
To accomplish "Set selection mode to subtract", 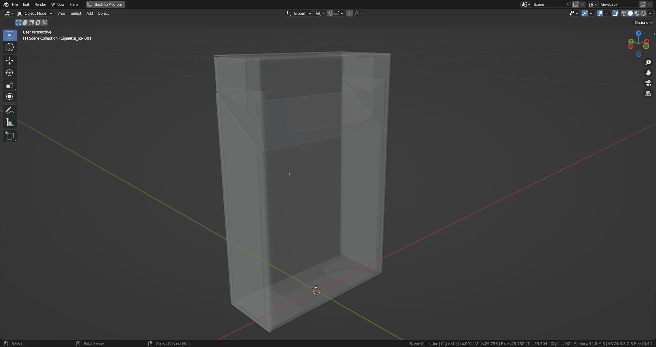I will point(31,23).
